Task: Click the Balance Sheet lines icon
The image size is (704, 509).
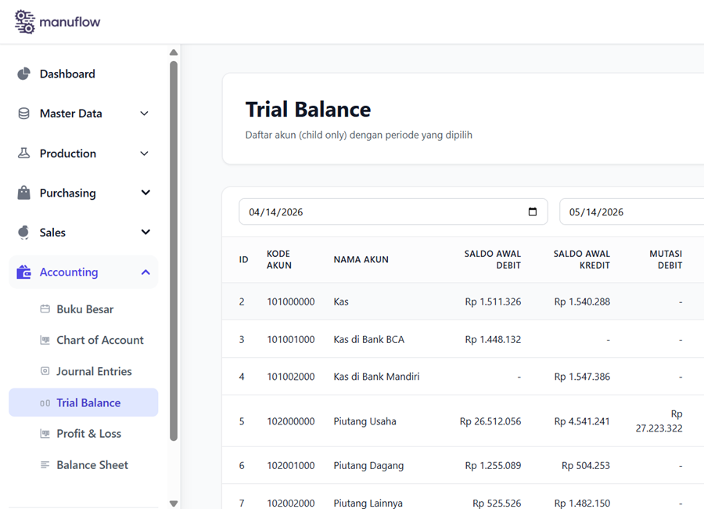Action: (x=45, y=464)
